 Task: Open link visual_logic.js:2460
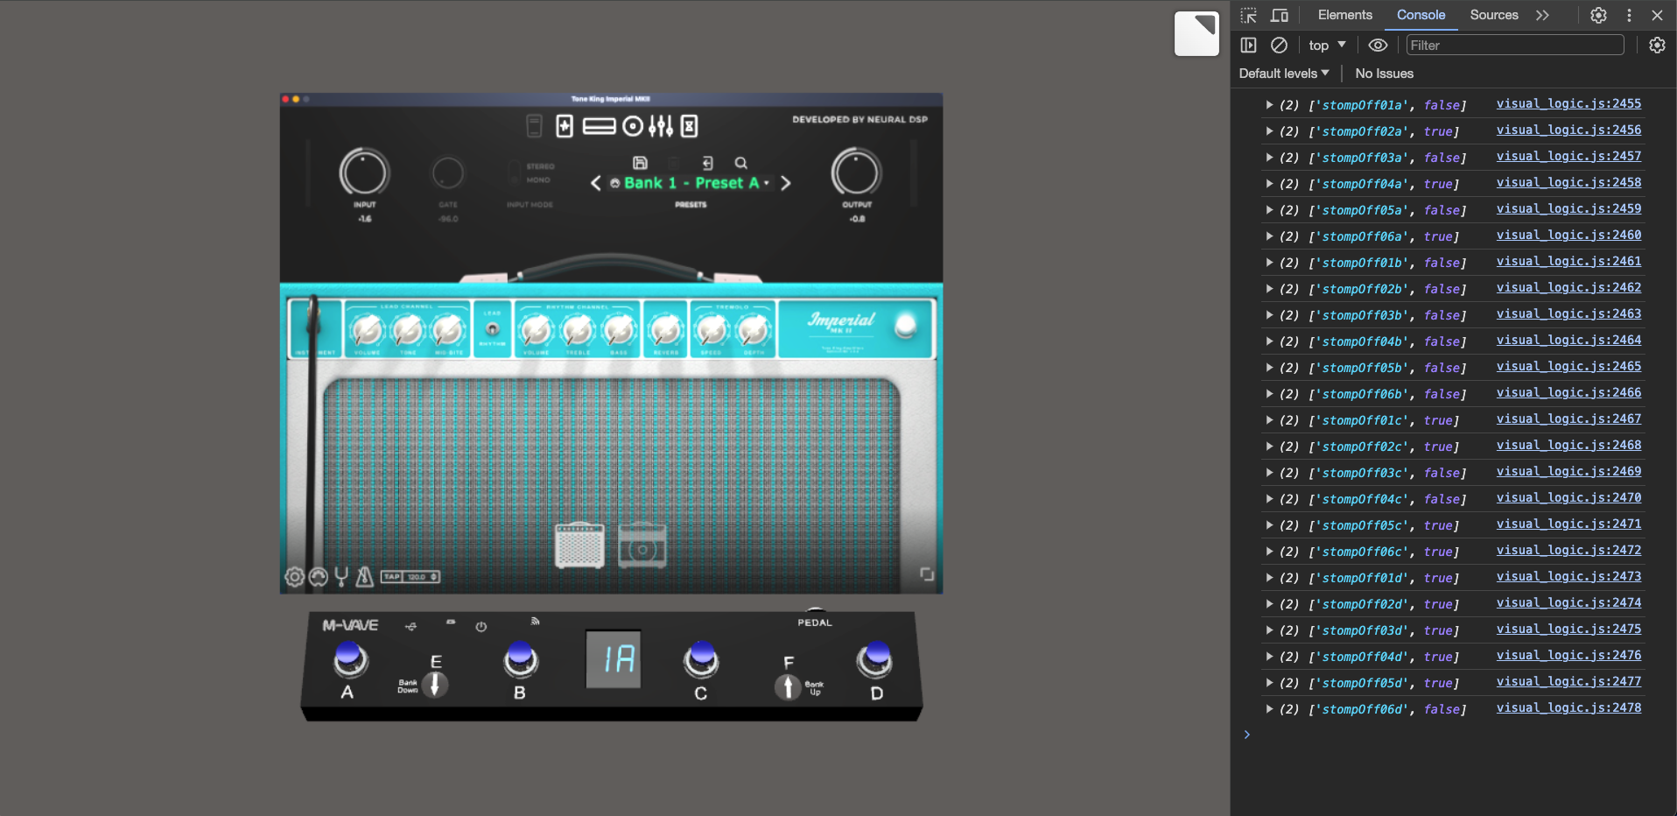coord(1568,235)
